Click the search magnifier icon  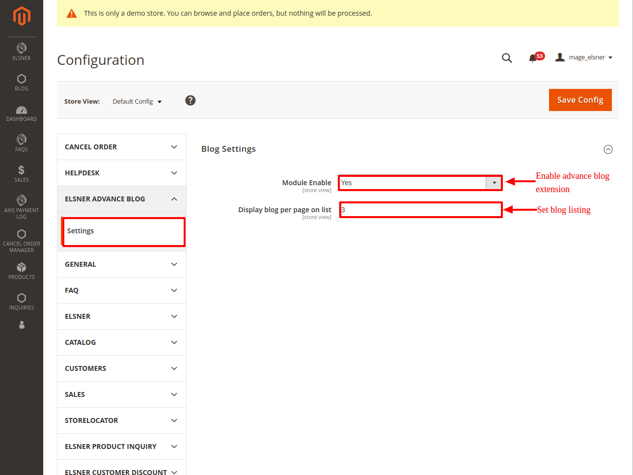point(507,58)
